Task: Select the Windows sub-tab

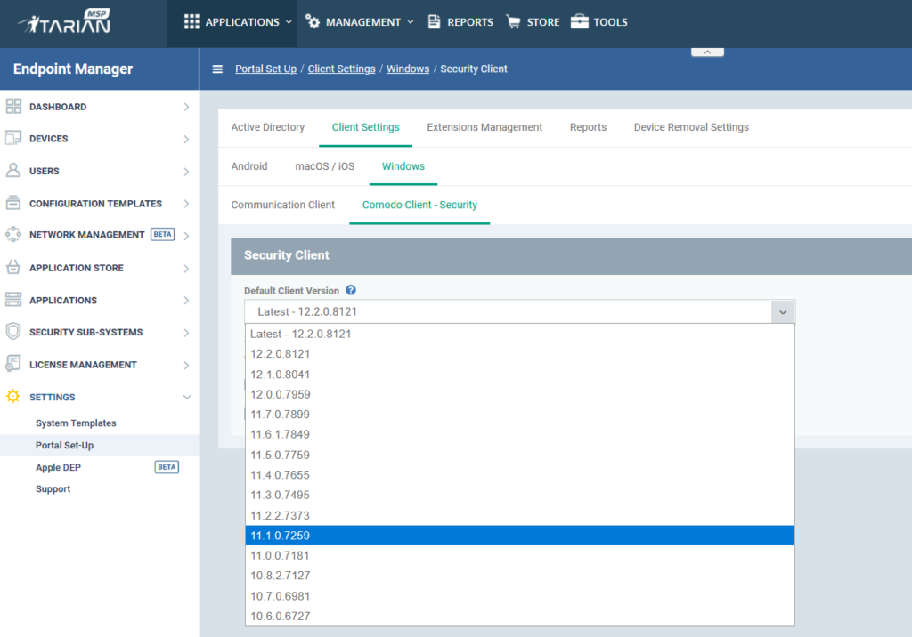Action: [x=403, y=166]
